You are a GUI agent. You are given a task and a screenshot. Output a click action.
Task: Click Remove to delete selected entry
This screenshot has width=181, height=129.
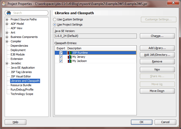[157, 61]
